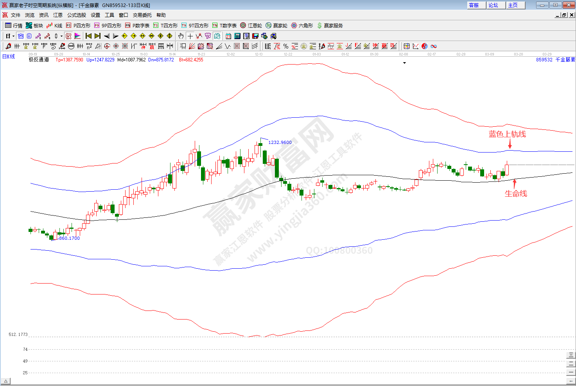The width and height of the screenshot is (576, 386).
Task: Select the hand pan tool
Action: 181,36
